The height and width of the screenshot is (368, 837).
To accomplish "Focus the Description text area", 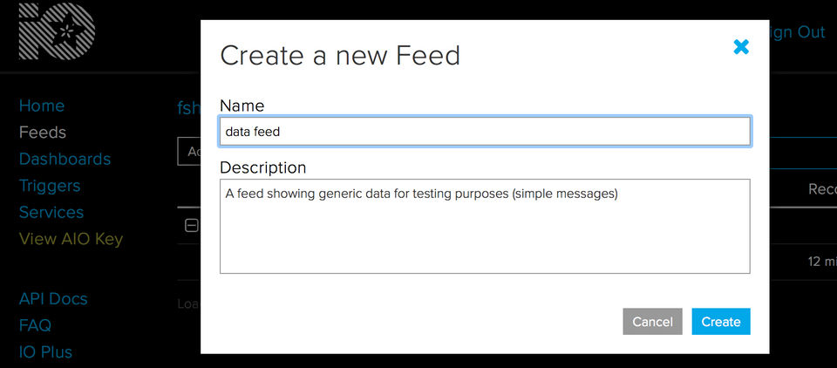I will tap(485, 226).
